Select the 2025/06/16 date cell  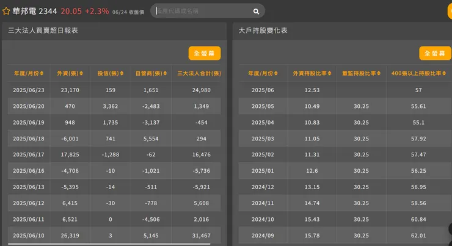29,171
